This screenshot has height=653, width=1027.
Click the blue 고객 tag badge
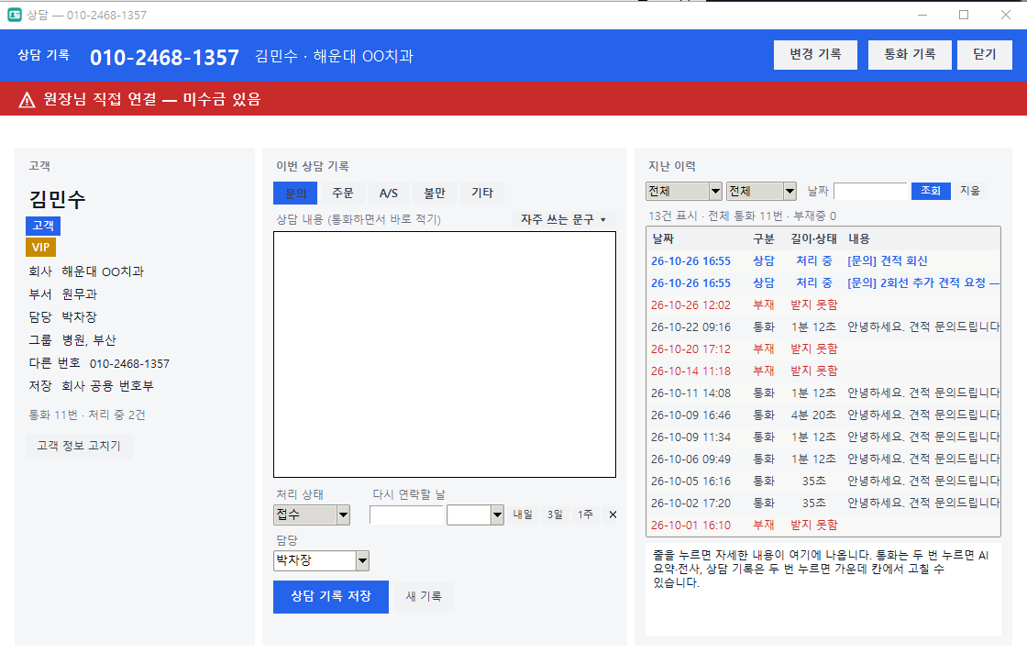pos(43,226)
